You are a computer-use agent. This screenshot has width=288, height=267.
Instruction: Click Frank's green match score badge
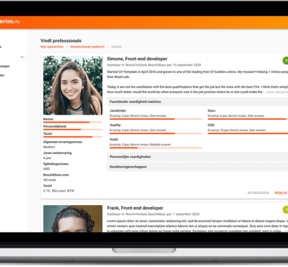pyautogui.click(x=285, y=210)
